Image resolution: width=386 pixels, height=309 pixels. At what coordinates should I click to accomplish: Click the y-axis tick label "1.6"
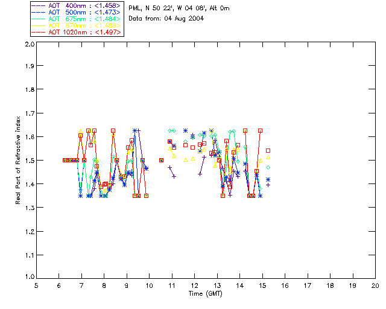[x=30, y=137]
